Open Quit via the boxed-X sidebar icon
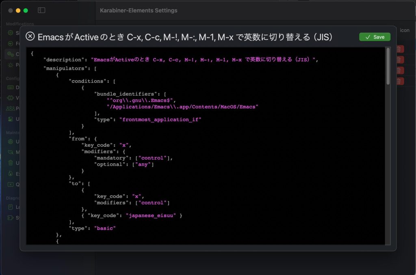This screenshot has width=416, height=275. pyautogui.click(x=10, y=185)
